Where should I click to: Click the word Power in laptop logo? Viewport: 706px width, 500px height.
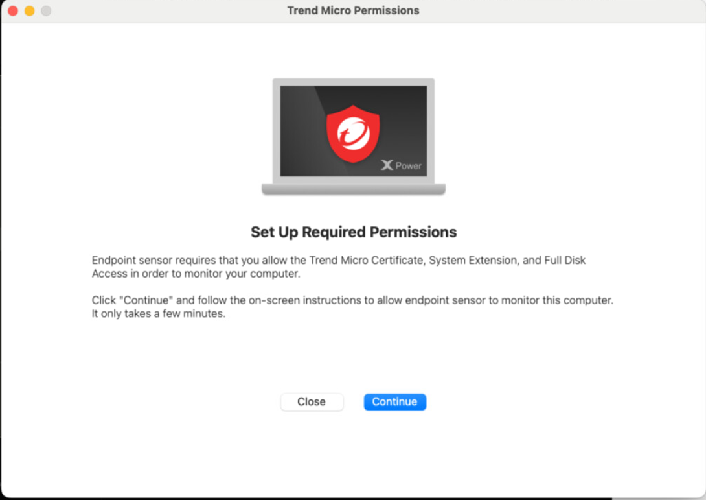tap(409, 166)
